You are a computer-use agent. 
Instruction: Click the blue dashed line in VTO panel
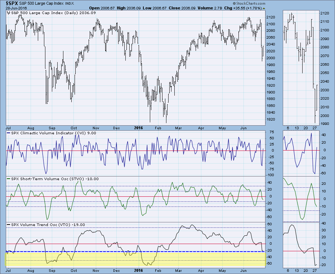pyautogui.click(x=108, y=251)
